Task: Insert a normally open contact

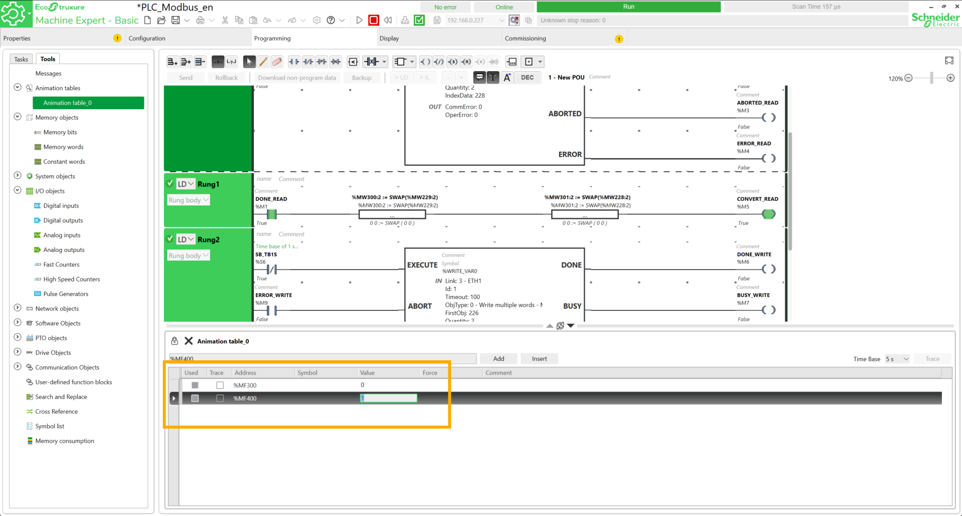Action: click(x=294, y=62)
